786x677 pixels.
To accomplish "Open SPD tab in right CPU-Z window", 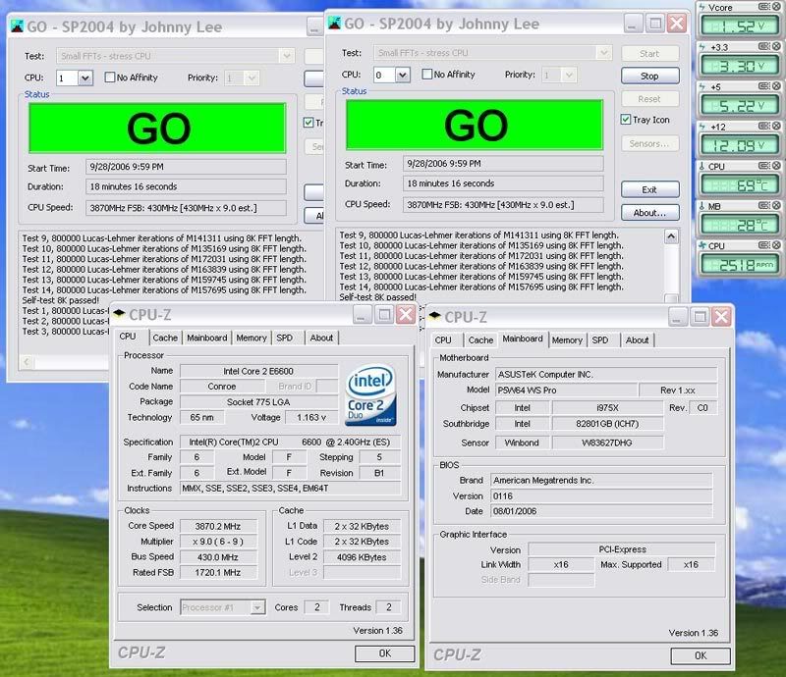I will (x=599, y=339).
